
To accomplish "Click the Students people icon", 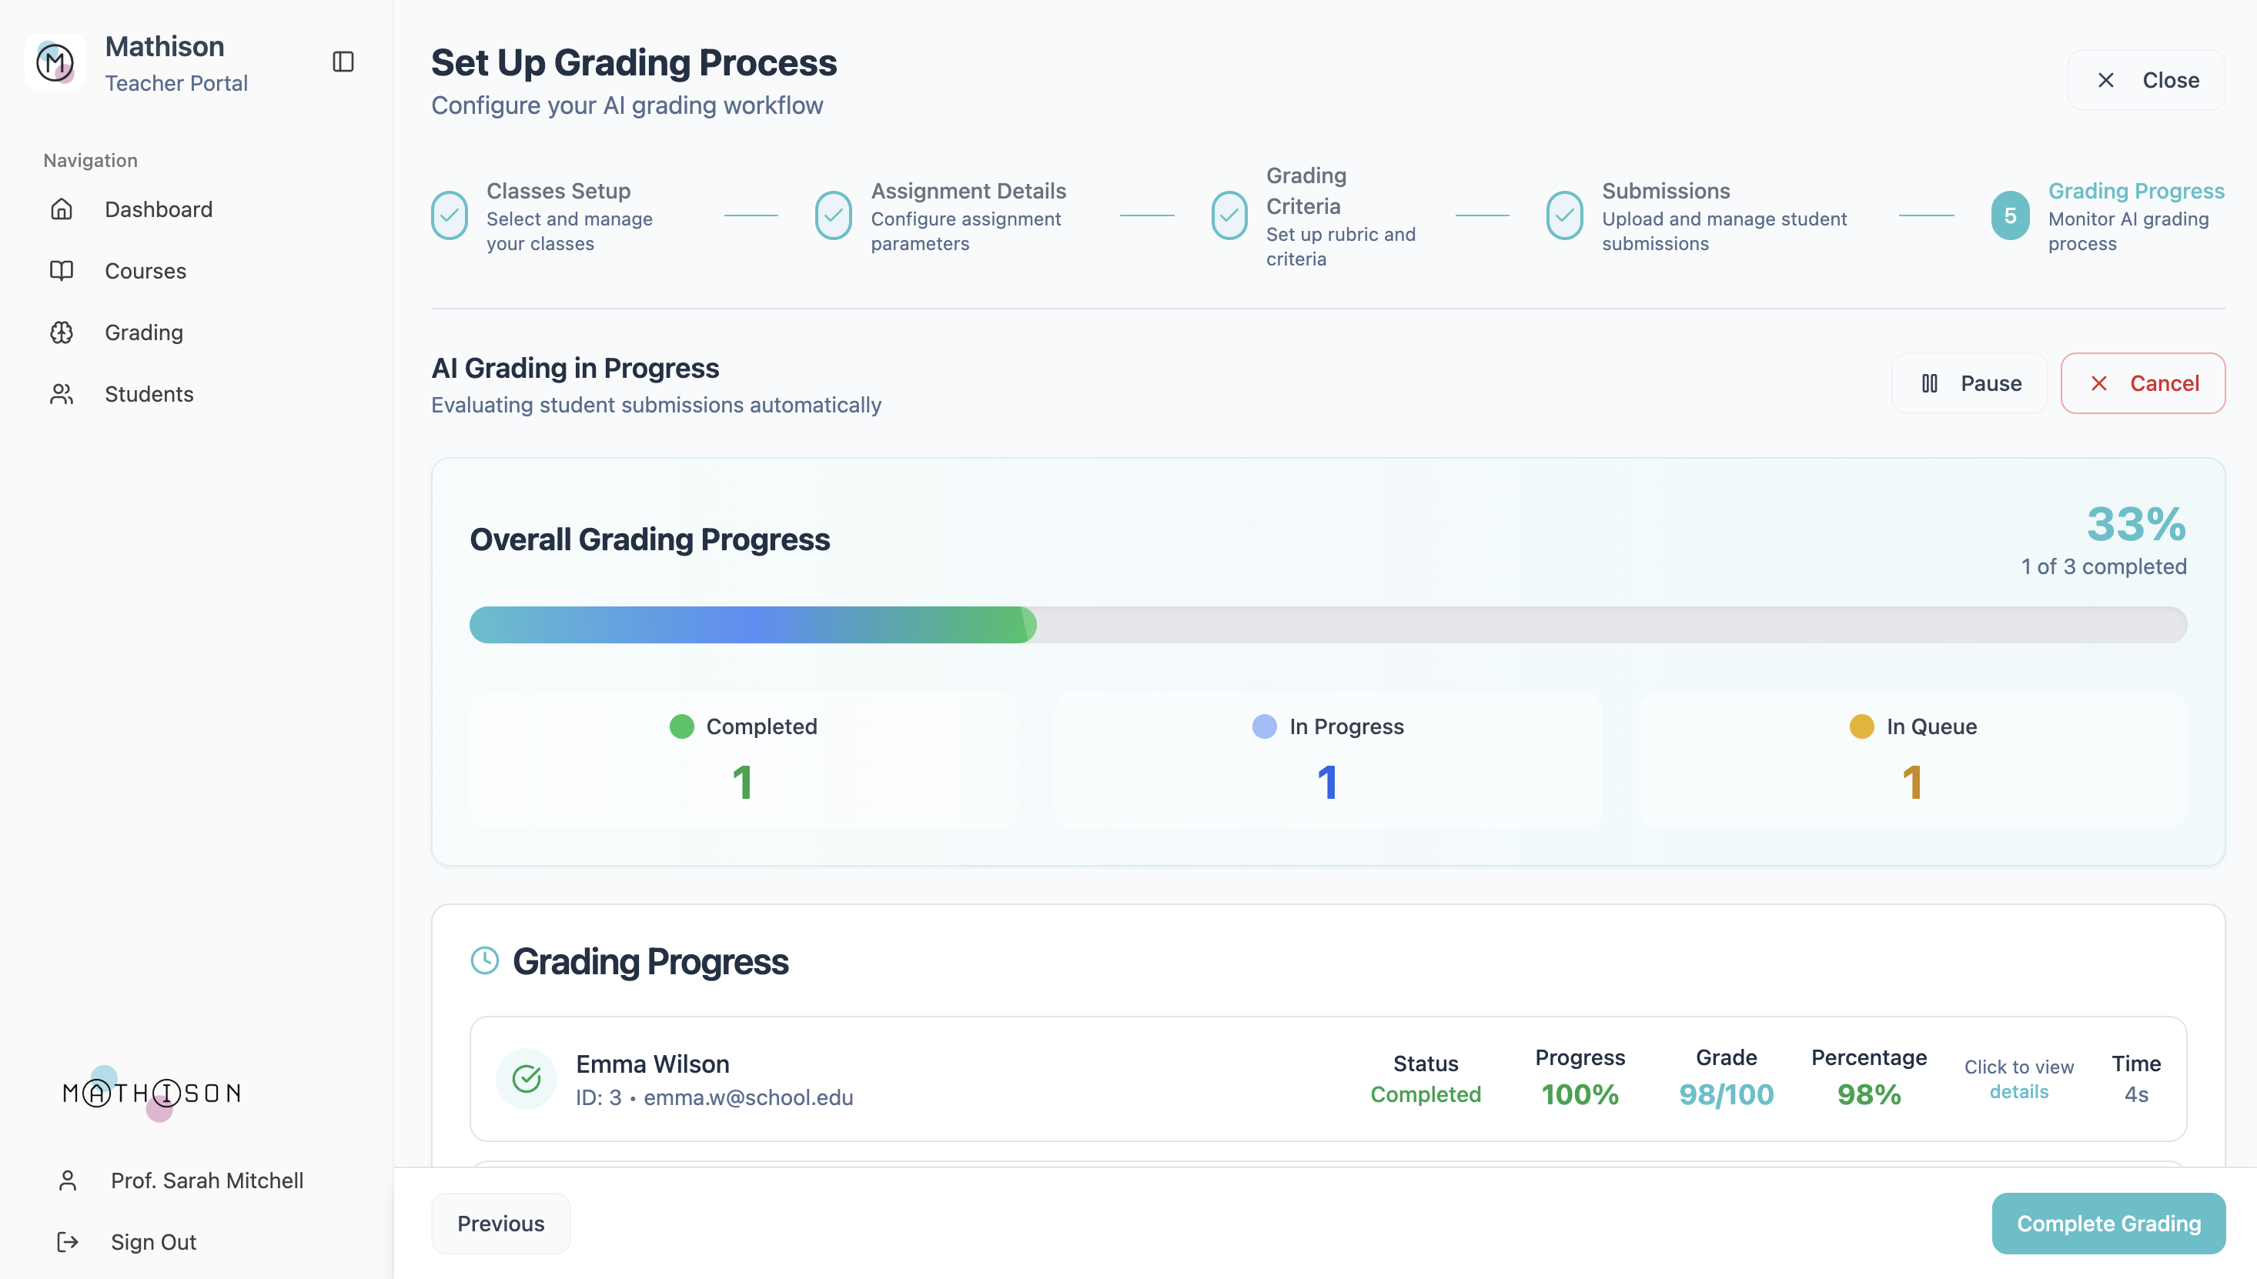I will 62,393.
